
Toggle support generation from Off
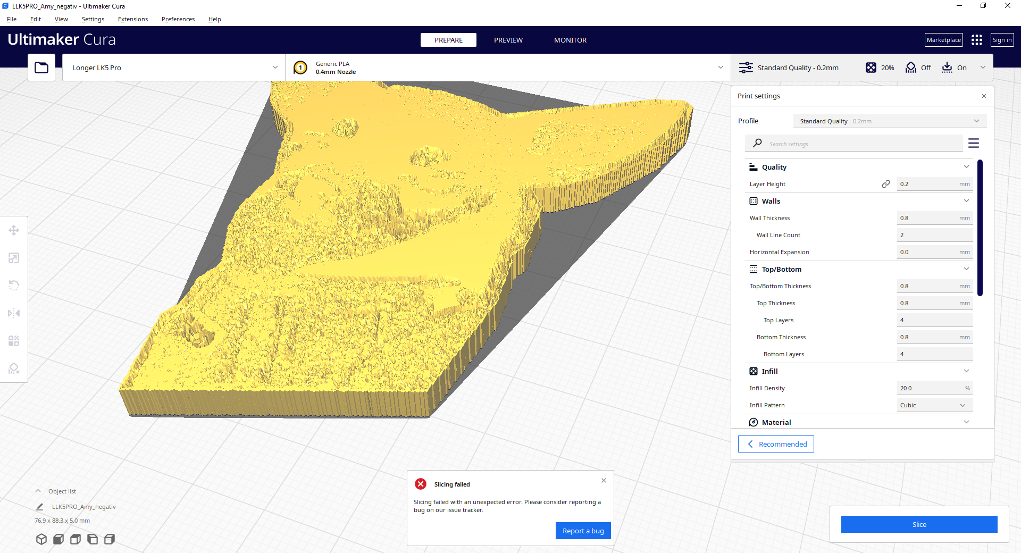(918, 68)
